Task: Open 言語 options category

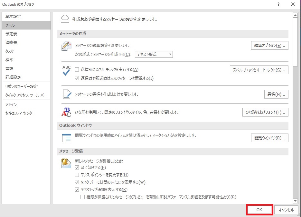Action: click(x=26, y=68)
